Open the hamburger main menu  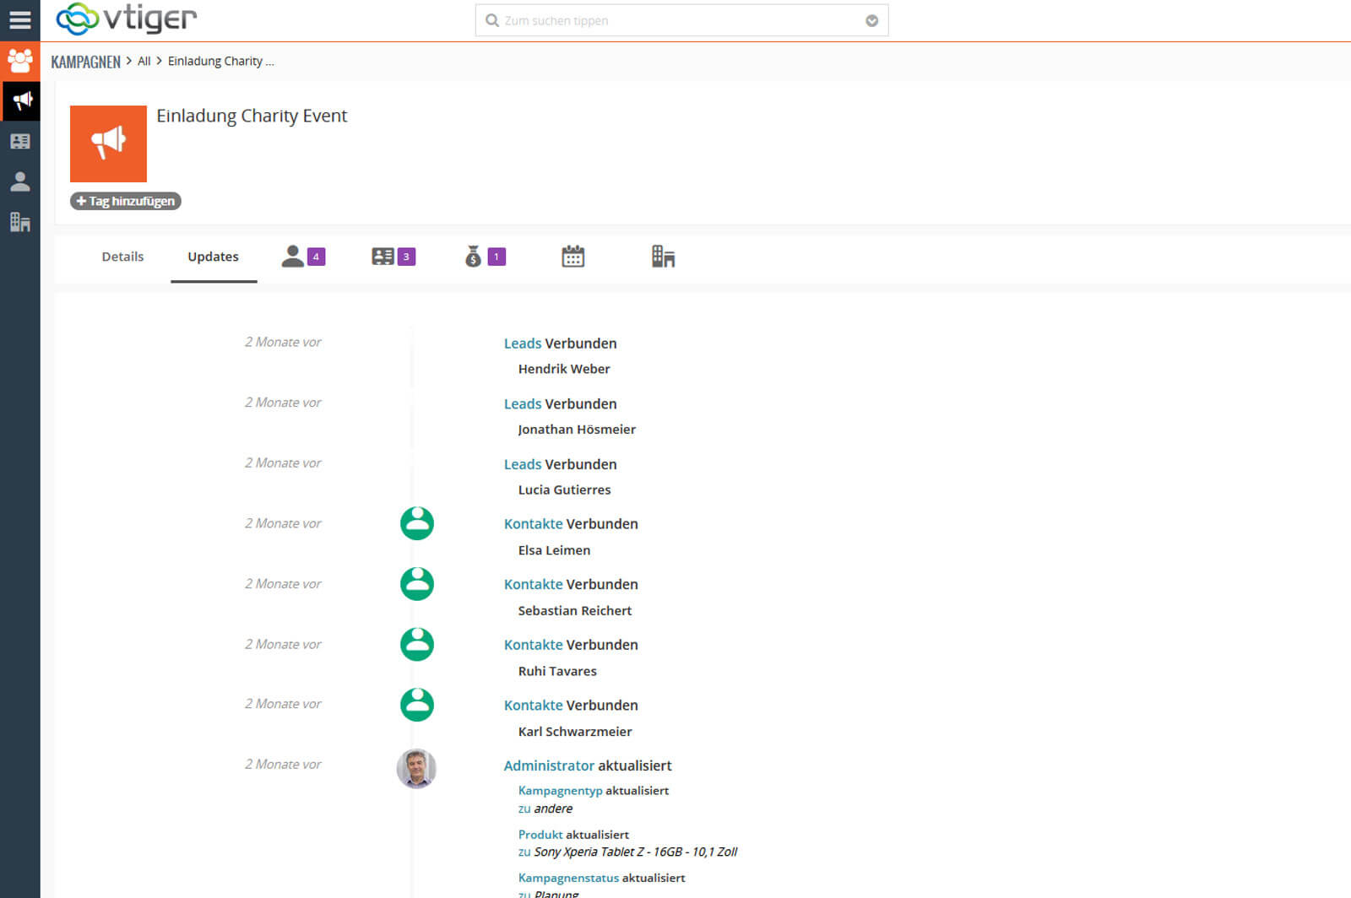[19, 19]
